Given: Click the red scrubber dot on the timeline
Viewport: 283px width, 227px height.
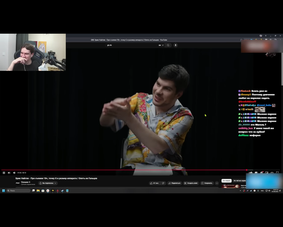Looking at the screenshot, I should [247, 170].
